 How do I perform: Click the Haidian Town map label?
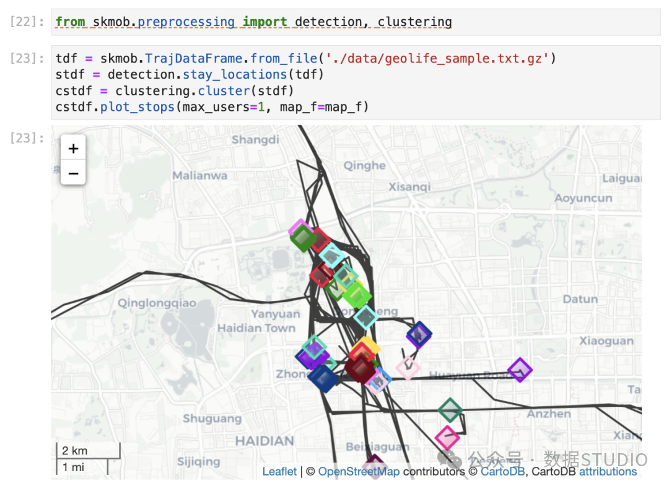click(x=256, y=328)
